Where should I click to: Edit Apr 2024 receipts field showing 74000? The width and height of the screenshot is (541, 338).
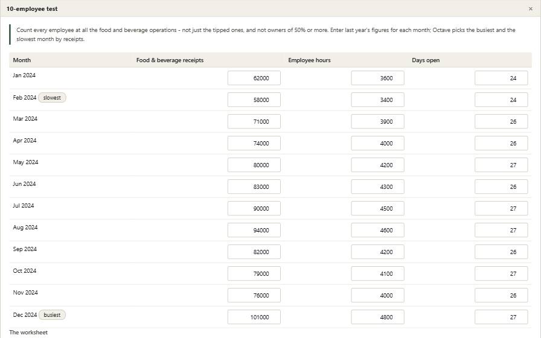tap(254, 143)
